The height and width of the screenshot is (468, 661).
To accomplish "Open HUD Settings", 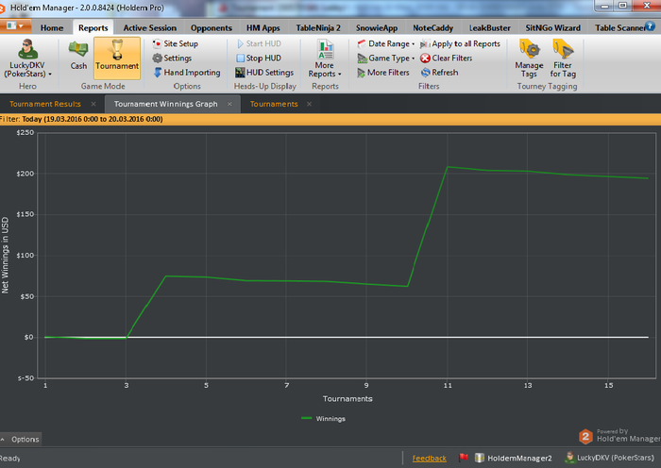I will coord(264,73).
